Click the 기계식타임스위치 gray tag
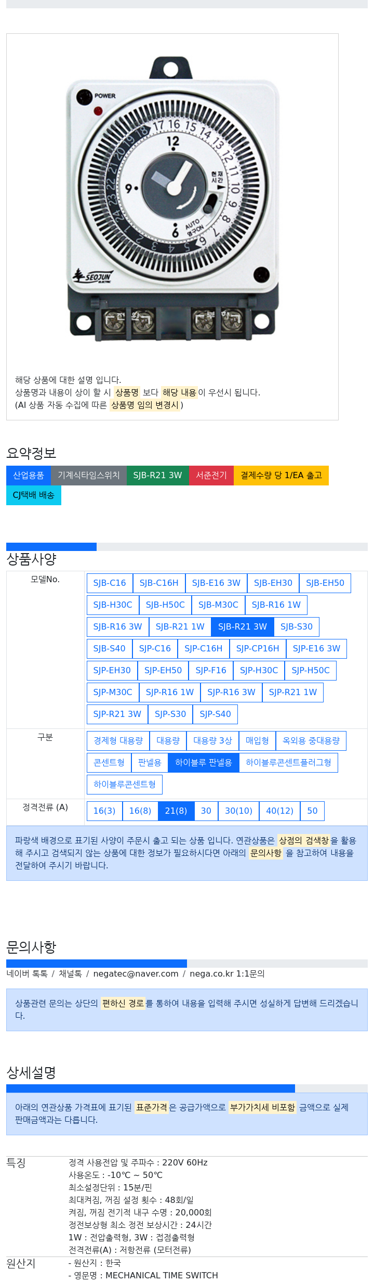374x1282 pixels. [x=89, y=475]
